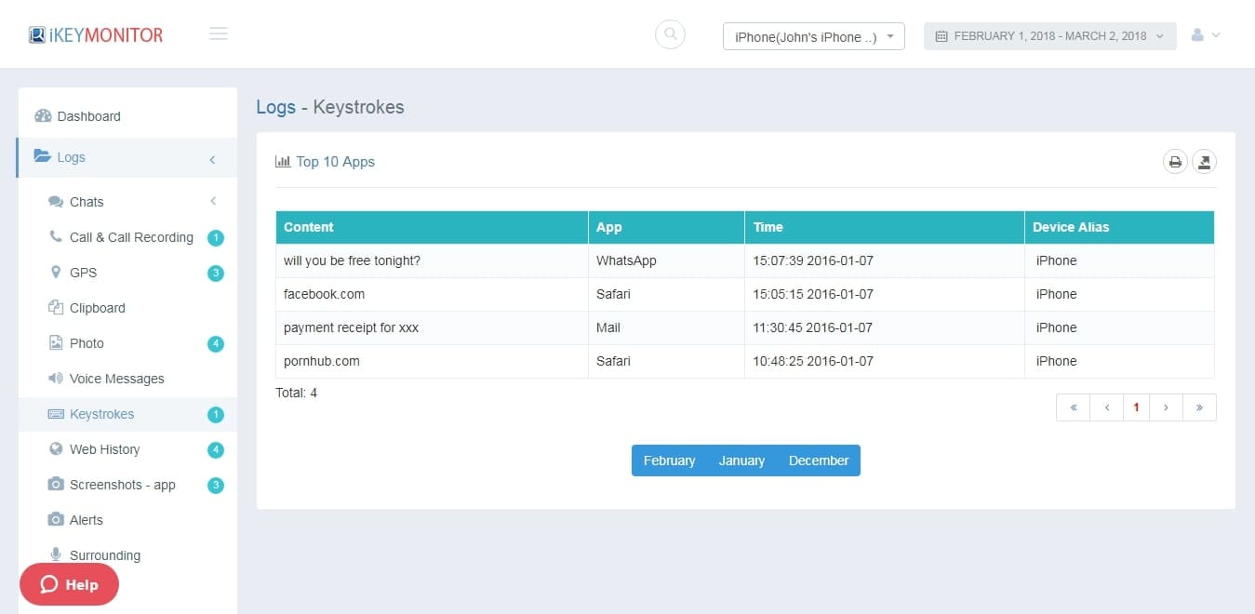Open GPS logs
Screen dimensions: 1255x614
point(83,273)
